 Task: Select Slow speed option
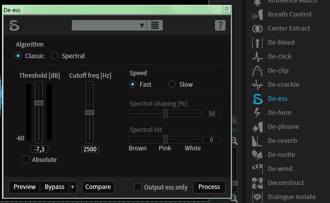click(x=172, y=84)
